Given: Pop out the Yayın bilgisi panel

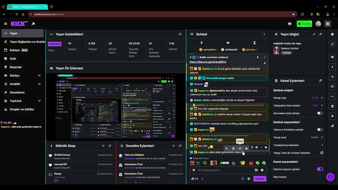Looking at the screenshot, I should (x=320, y=34).
